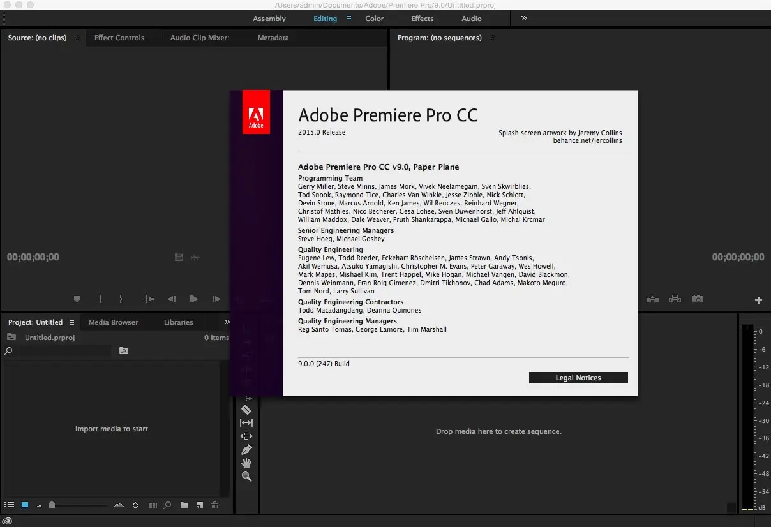Open the Source panel menu
This screenshot has height=527, width=771.
[78, 38]
